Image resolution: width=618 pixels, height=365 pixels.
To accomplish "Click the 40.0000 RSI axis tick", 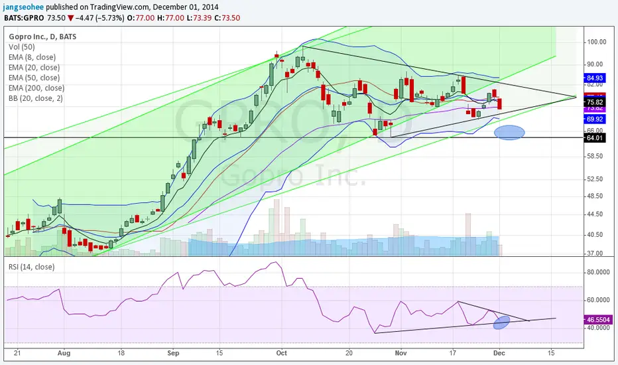I will tap(598, 328).
